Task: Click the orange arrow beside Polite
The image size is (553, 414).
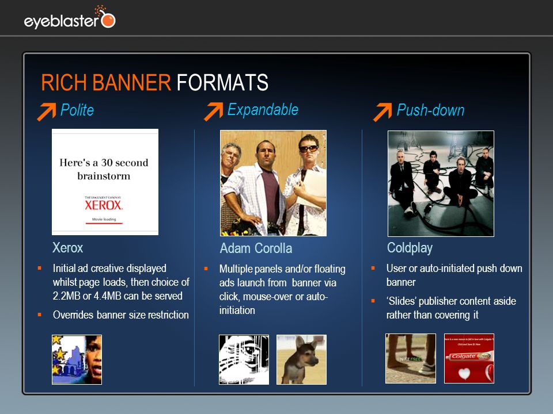Action: pos(47,112)
